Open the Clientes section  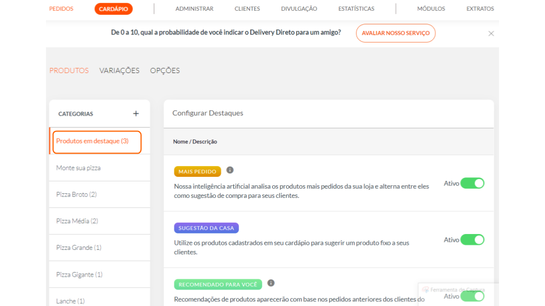(x=247, y=8)
